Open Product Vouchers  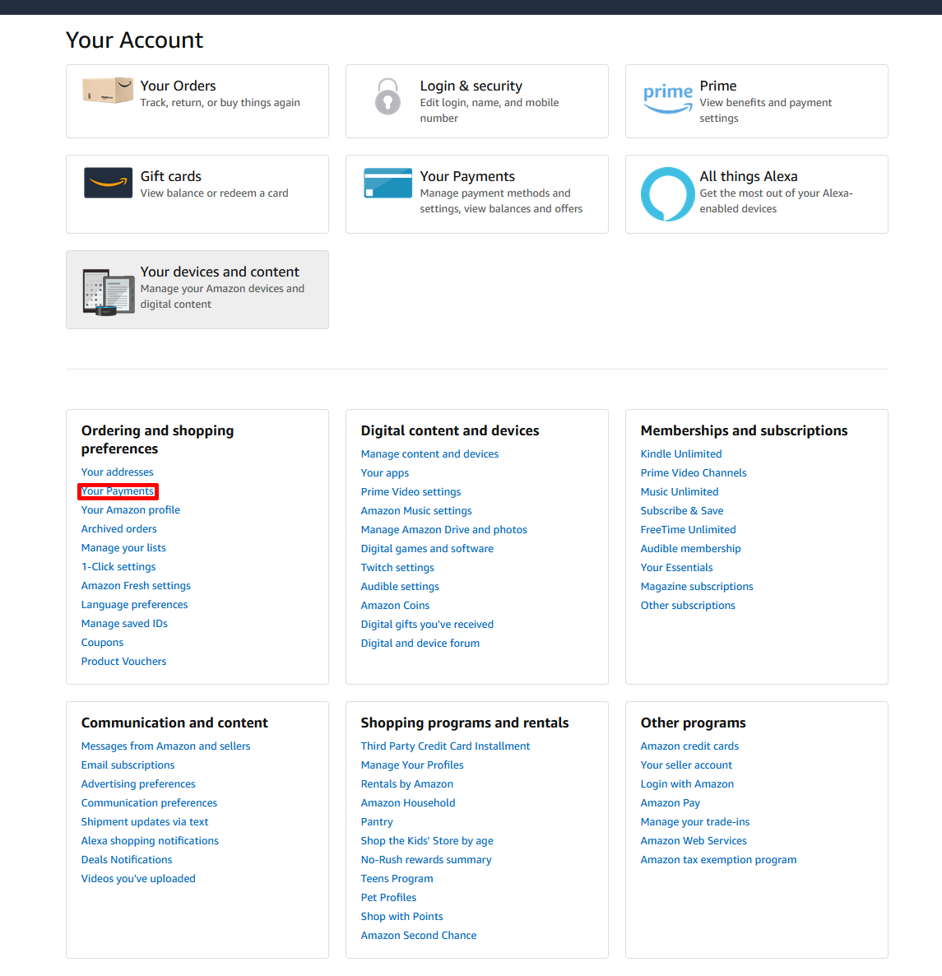123,661
